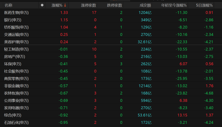Click the 53.61亿 turnover cell
The width and height of the screenshot is (222, 127).
coord(144,115)
